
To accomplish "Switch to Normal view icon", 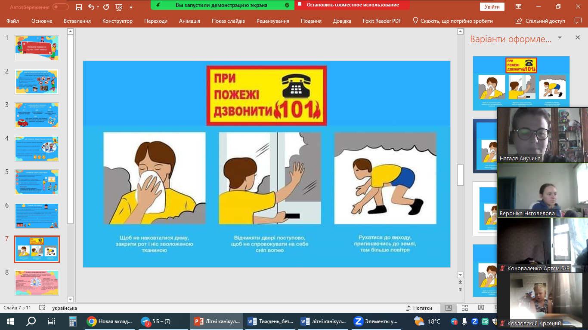I will (448, 308).
